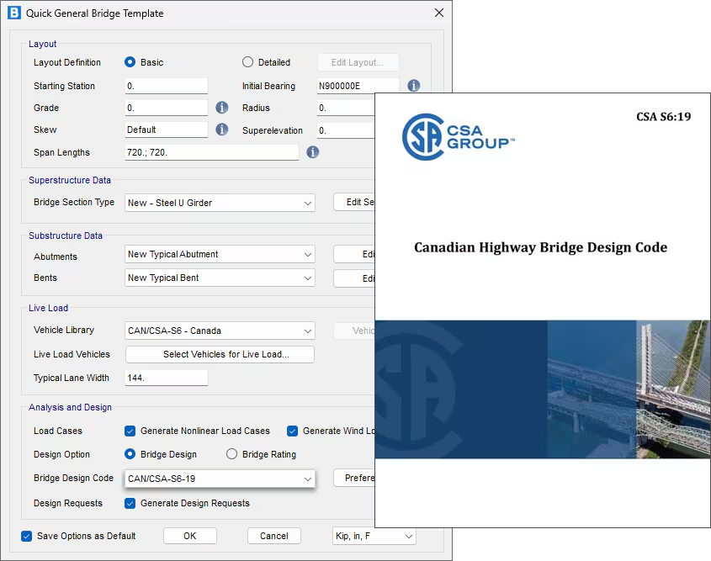Click the Span Lengths input field

(212, 152)
